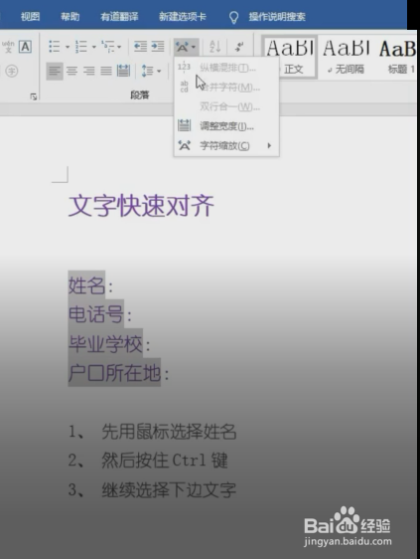
Task: Switch to the 视图 ribbon tab
Action: [x=30, y=16]
